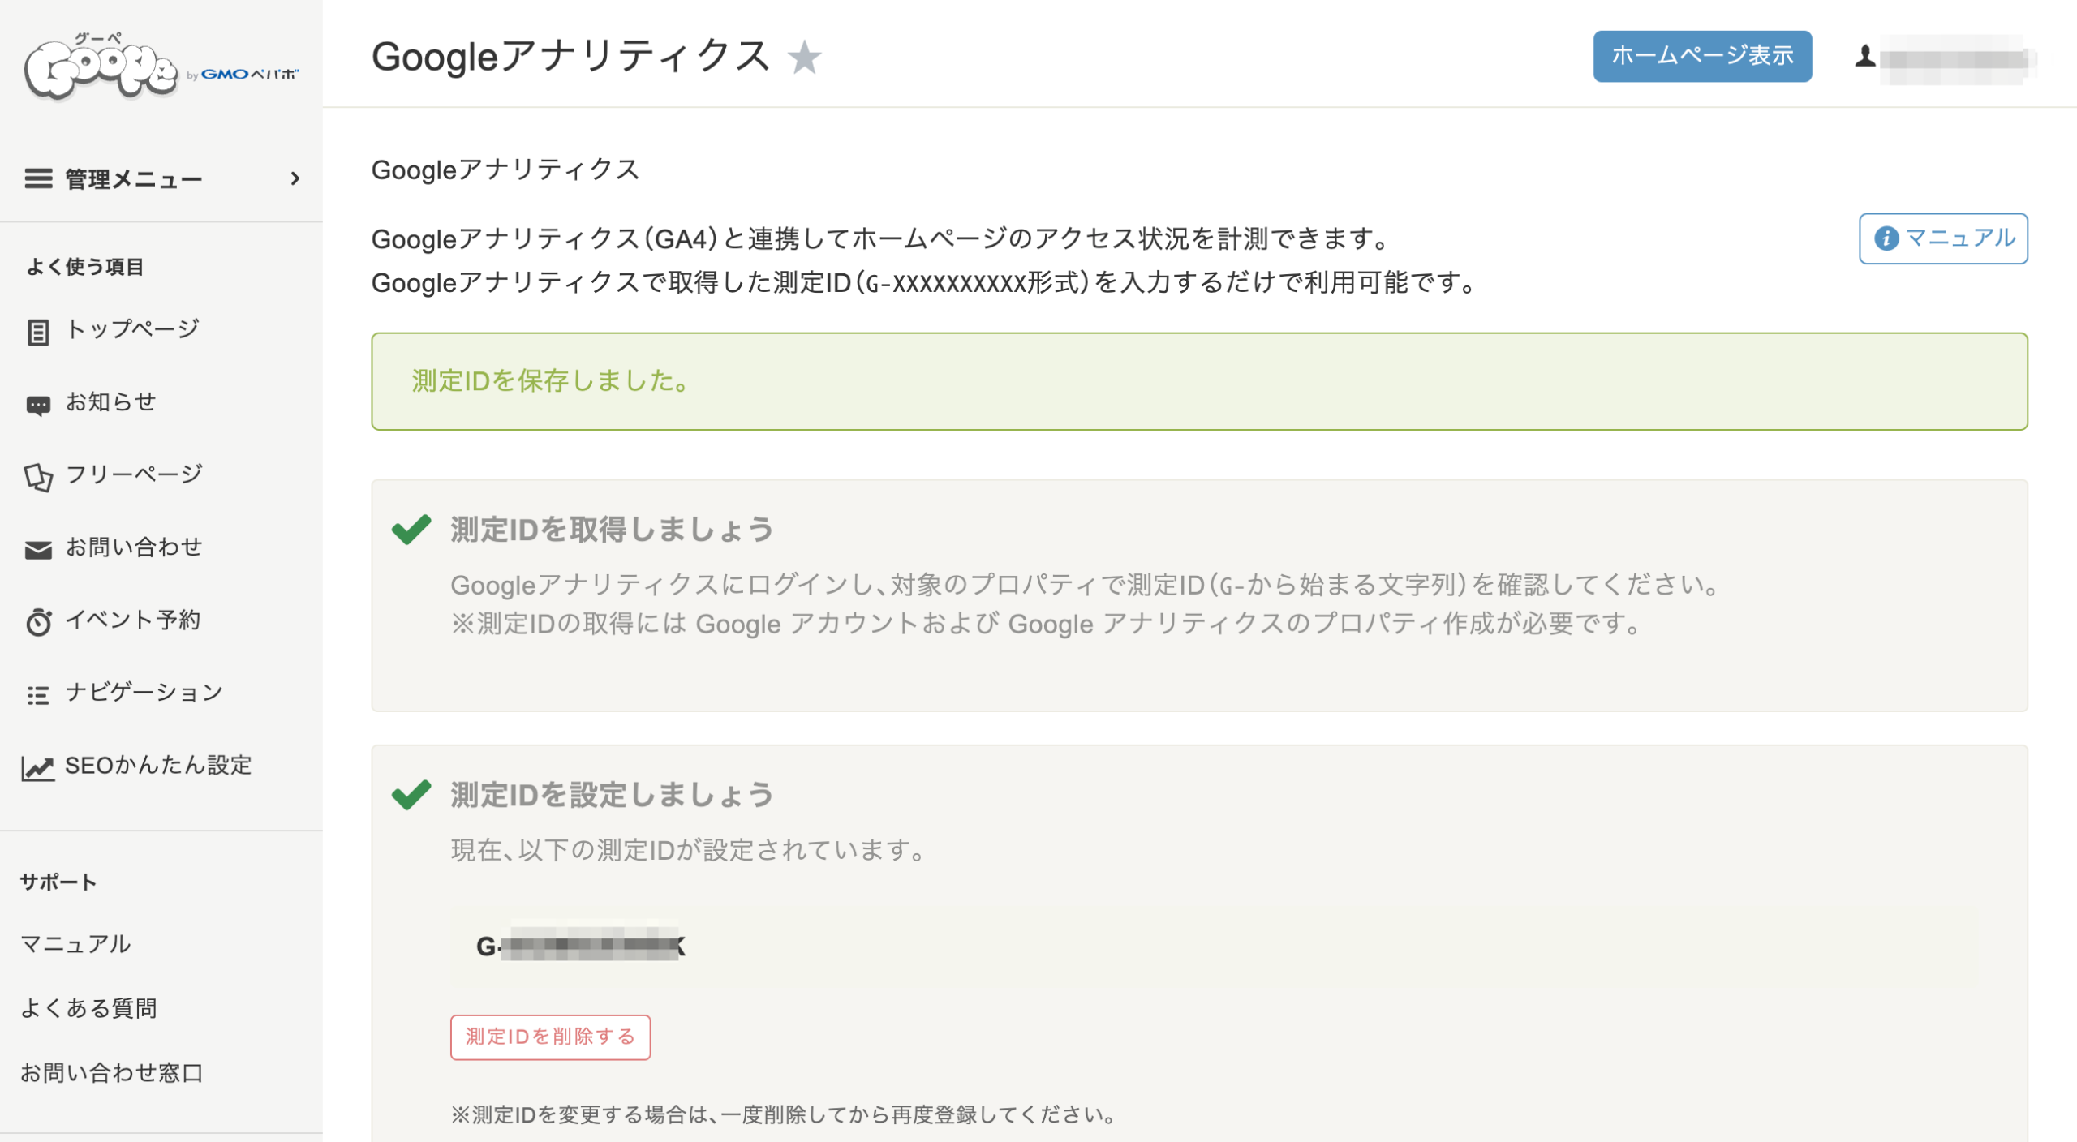This screenshot has width=2077, height=1142.
Task: Click the pages icon beside フリーページ
Action: pyautogui.click(x=38, y=477)
